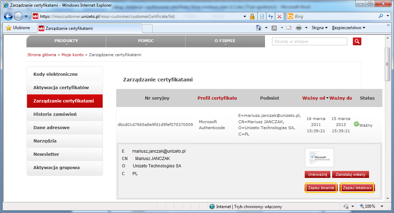Open the POMOC navigation menu

point(146,41)
